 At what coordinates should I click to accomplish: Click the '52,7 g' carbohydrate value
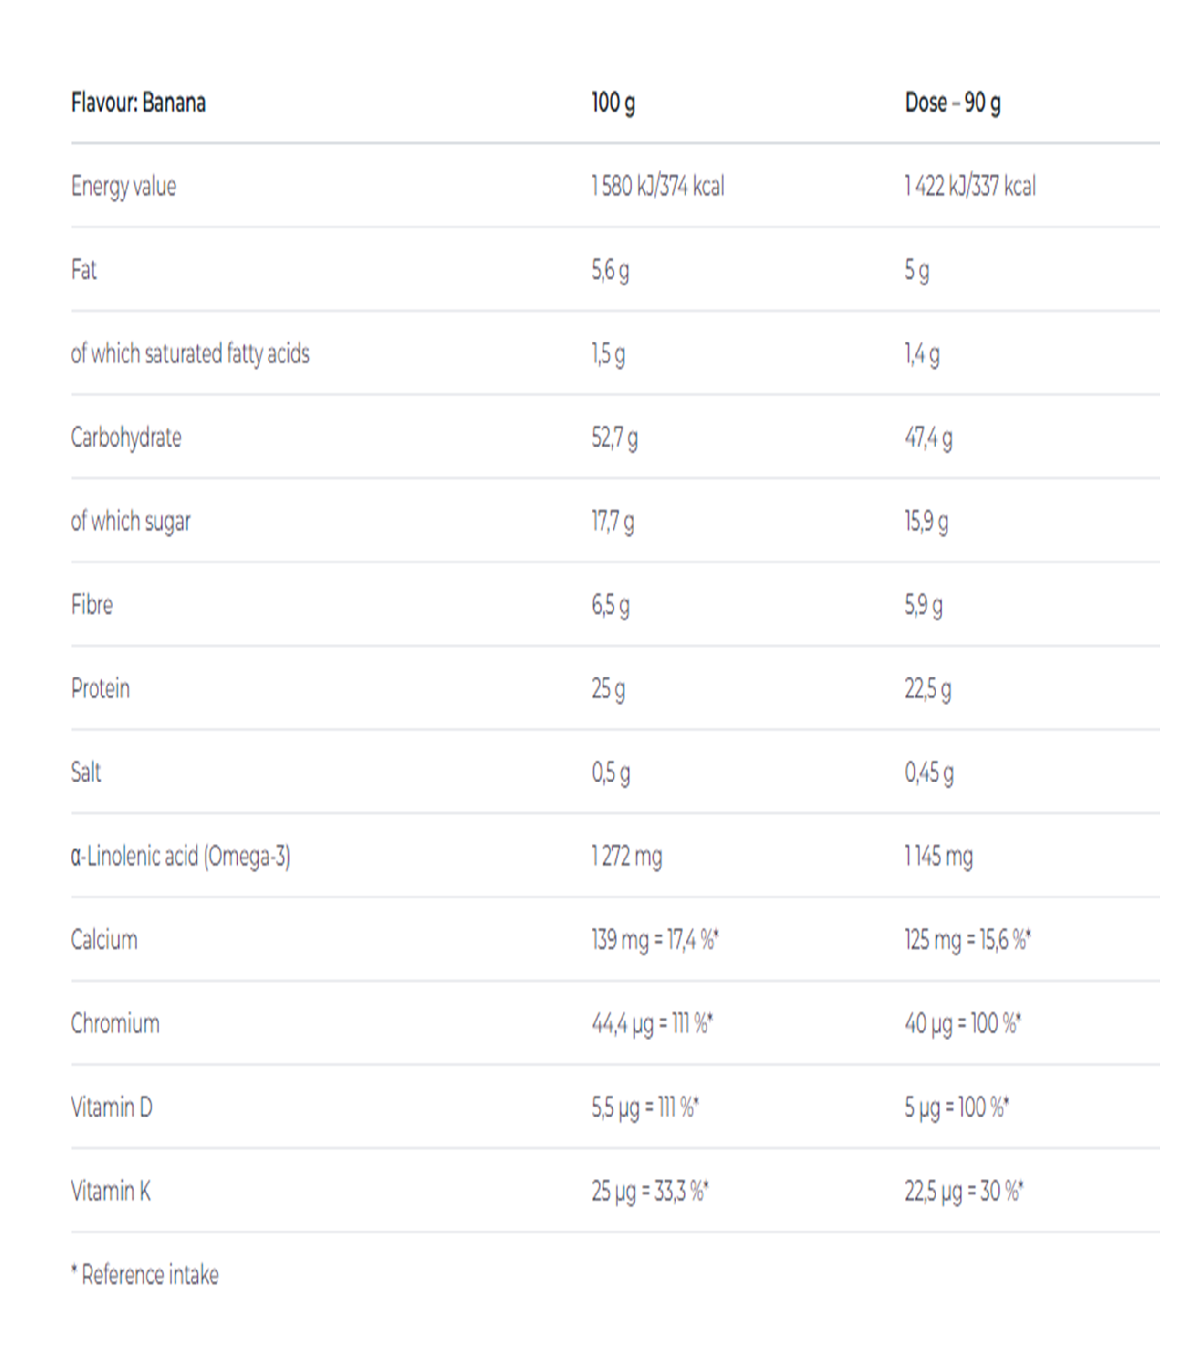614,438
